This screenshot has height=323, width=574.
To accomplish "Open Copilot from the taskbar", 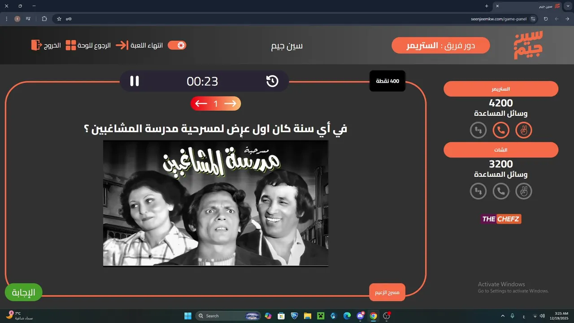I will point(268,316).
